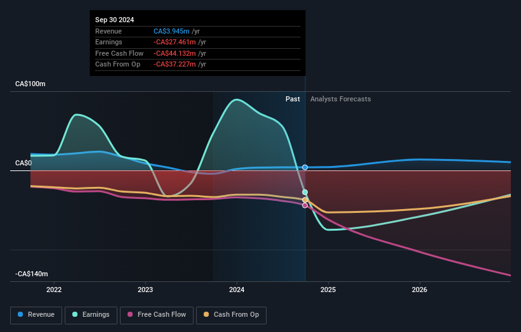The width and height of the screenshot is (521, 332).
Task: Toggle the Revenue legend button
Action: (x=36, y=315)
